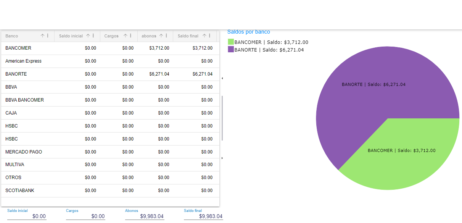Select the BANORTE row in the table

110,74
